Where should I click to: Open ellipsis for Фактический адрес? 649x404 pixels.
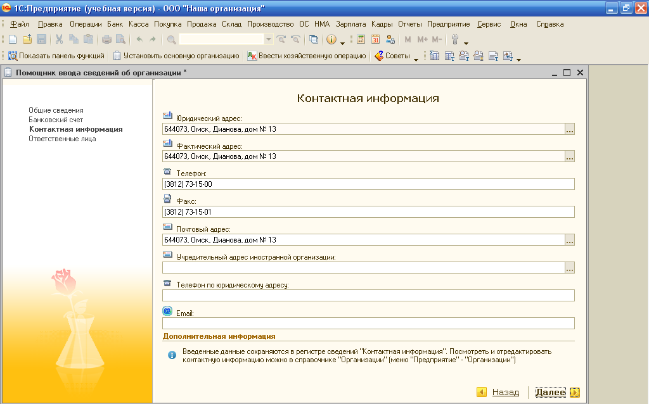tap(570, 156)
